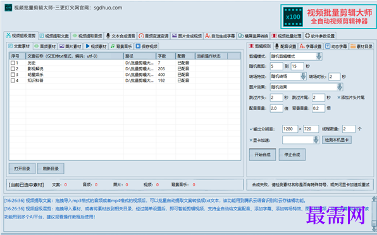Open the 自动生成字幕 tab
This screenshot has height=235, width=377.
click(x=220, y=36)
